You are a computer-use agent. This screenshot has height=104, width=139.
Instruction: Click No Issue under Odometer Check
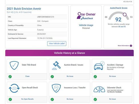(x=113, y=99)
